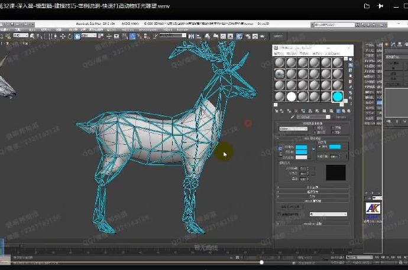The image size is (408, 270).
Task: Enable the plugin material checkbox
Action: [x=279, y=214]
